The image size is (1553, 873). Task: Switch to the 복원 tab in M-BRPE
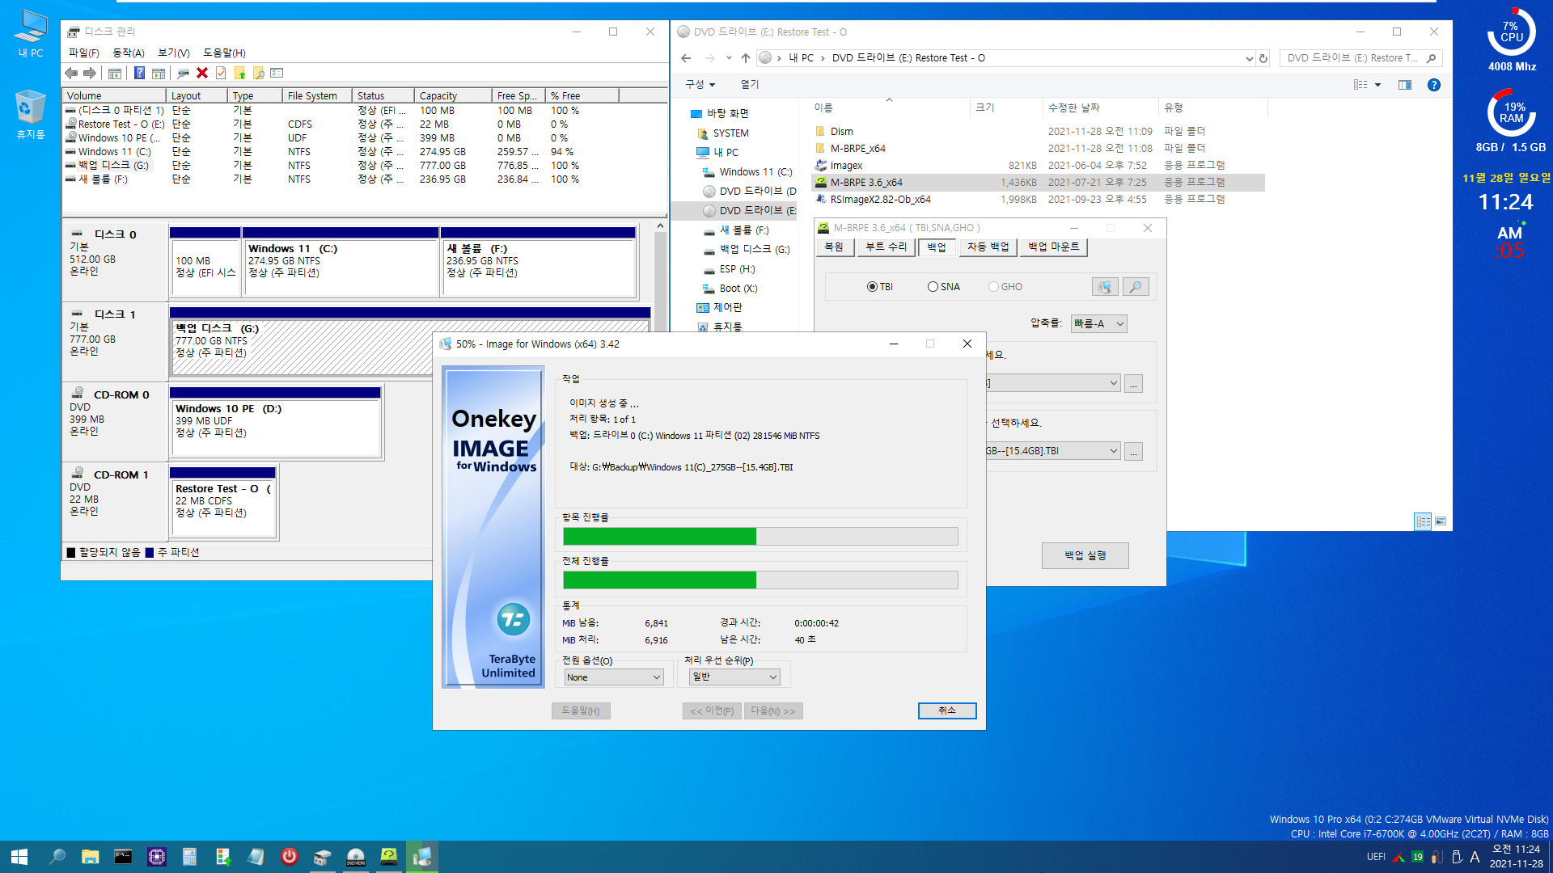[834, 247]
